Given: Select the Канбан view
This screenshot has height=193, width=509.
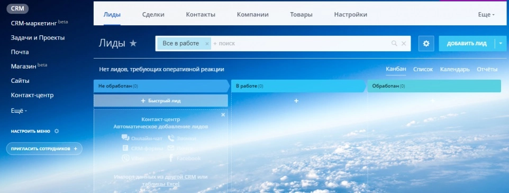Looking at the screenshot, I should coord(396,69).
